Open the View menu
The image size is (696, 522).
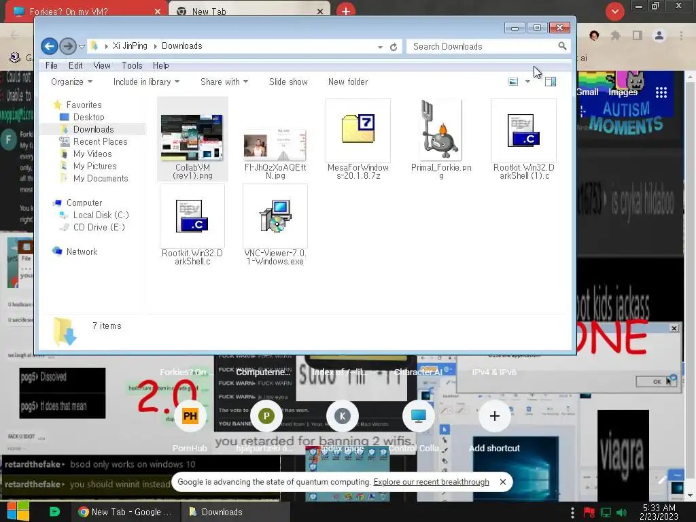(x=102, y=65)
